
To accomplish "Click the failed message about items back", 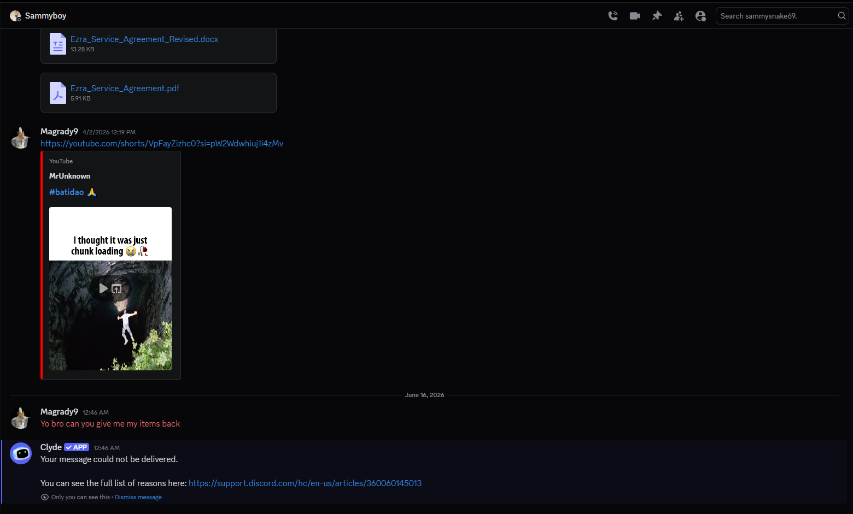I will tap(110, 424).
